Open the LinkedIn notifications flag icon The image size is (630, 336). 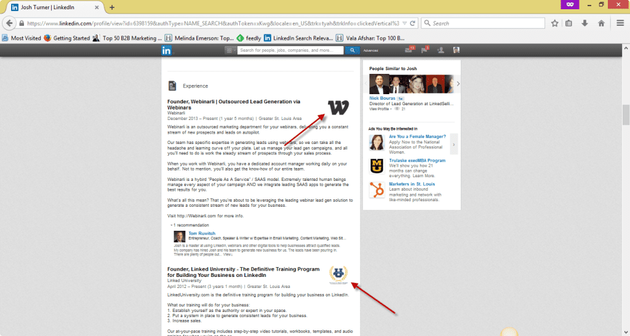tap(425, 50)
